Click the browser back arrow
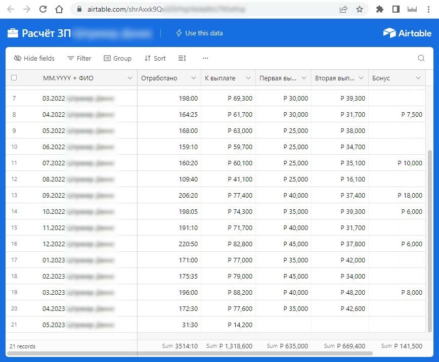The height and width of the screenshot is (362, 439). pyautogui.click(x=11, y=9)
